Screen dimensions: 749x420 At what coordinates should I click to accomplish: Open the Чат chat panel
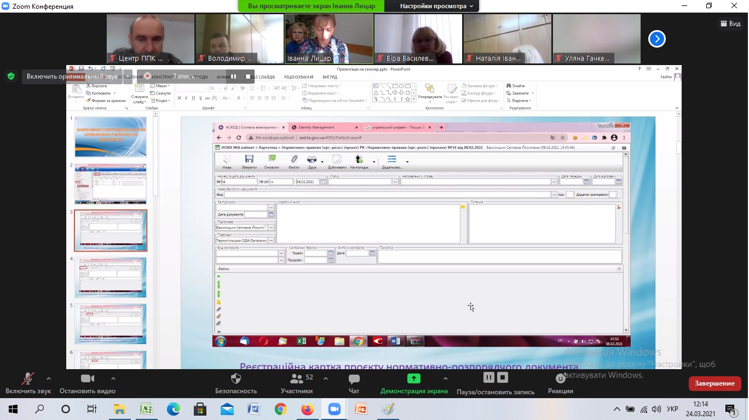click(x=354, y=384)
